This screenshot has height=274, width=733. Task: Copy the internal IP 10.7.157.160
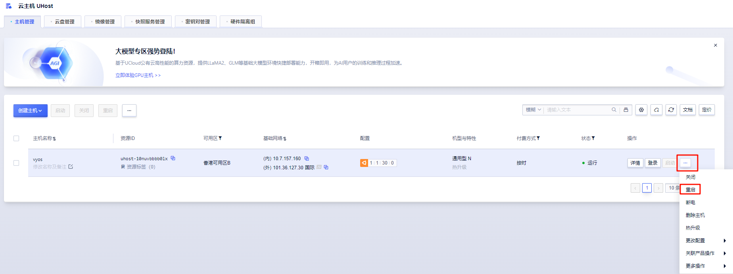click(x=307, y=159)
